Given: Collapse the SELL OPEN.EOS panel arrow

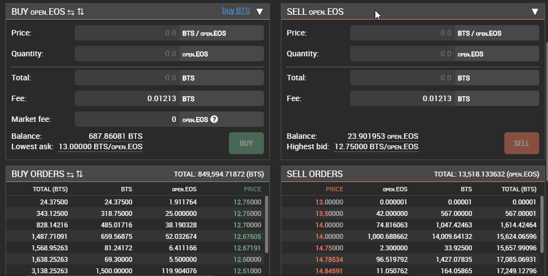Looking at the screenshot, I should click(535, 11).
